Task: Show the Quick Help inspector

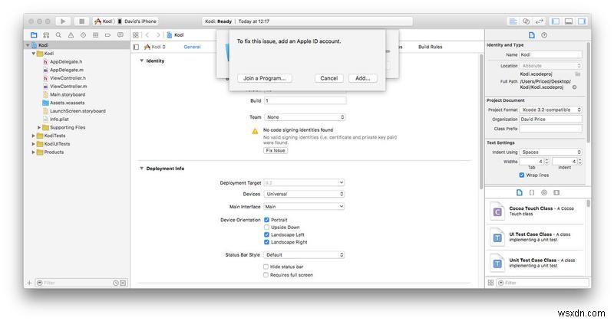Action: tap(544, 35)
